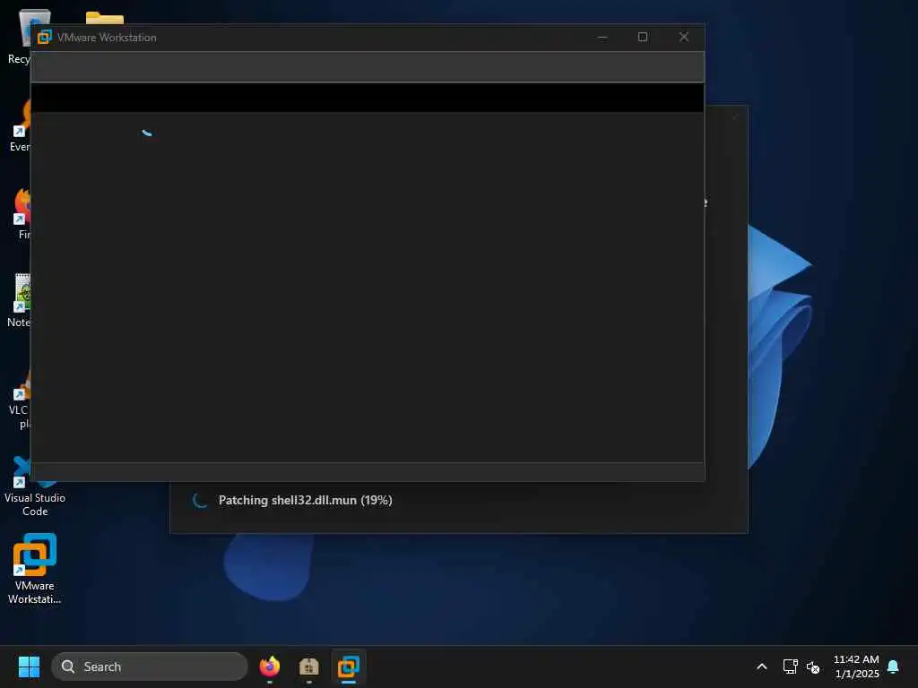Click the 'Patching shell32.dll.mun (19%)' status text
918x688 pixels.
click(x=305, y=500)
